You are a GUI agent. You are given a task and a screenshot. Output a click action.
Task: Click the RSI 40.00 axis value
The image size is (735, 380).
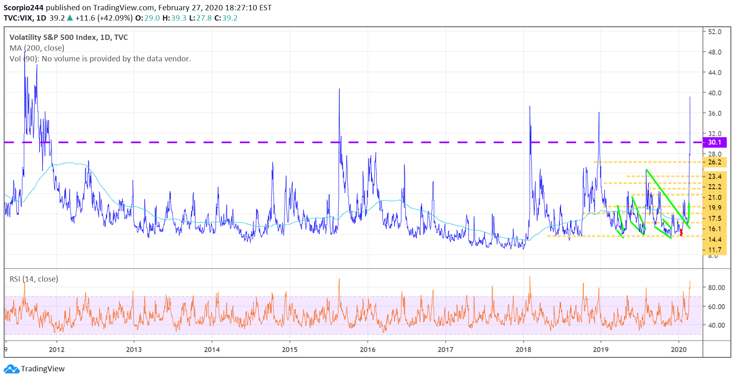pyautogui.click(x=716, y=325)
